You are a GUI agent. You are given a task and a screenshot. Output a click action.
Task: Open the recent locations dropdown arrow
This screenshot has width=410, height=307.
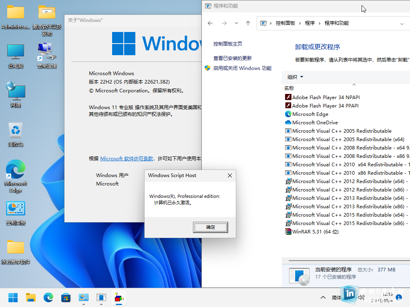(236, 23)
